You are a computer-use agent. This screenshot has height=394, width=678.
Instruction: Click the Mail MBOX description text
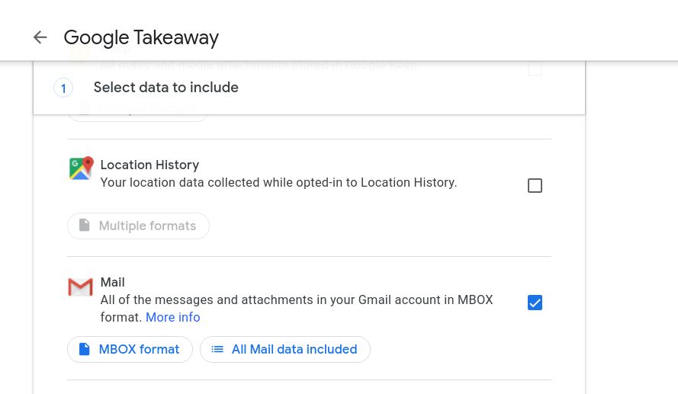pos(297,309)
